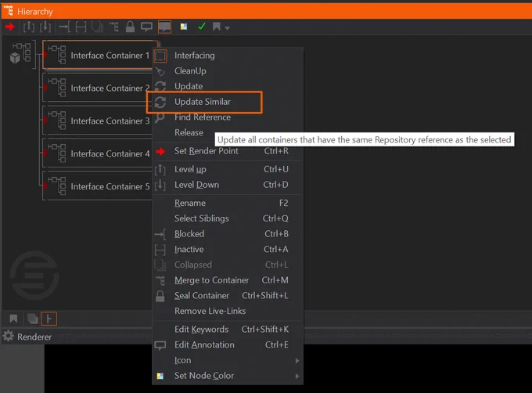
Task: Toggle the orange-highlighted tree view button
Action: coord(49,319)
